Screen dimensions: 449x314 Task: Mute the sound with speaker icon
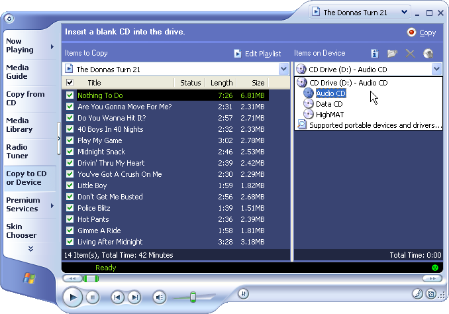[x=160, y=297]
